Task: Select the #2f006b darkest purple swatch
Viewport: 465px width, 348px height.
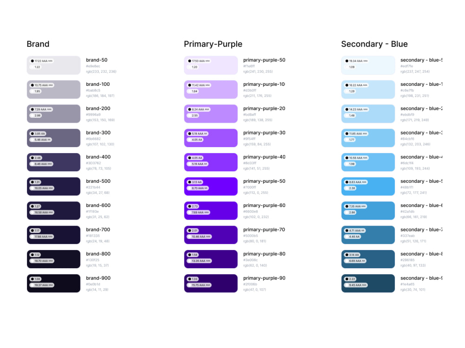Action: click(x=211, y=283)
